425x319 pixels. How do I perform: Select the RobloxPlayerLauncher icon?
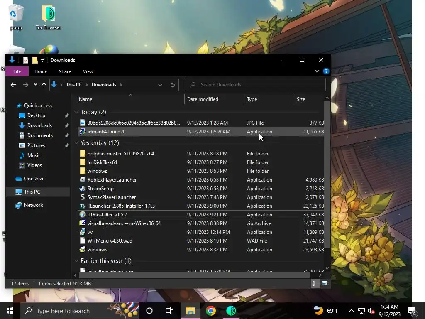(x=83, y=179)
